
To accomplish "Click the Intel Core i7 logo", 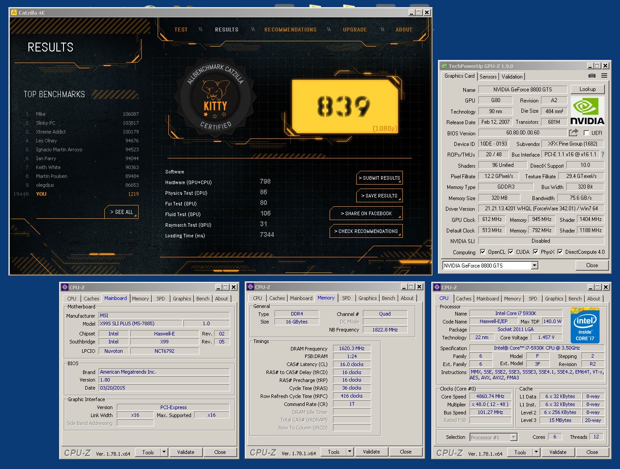I will [585, 325].
